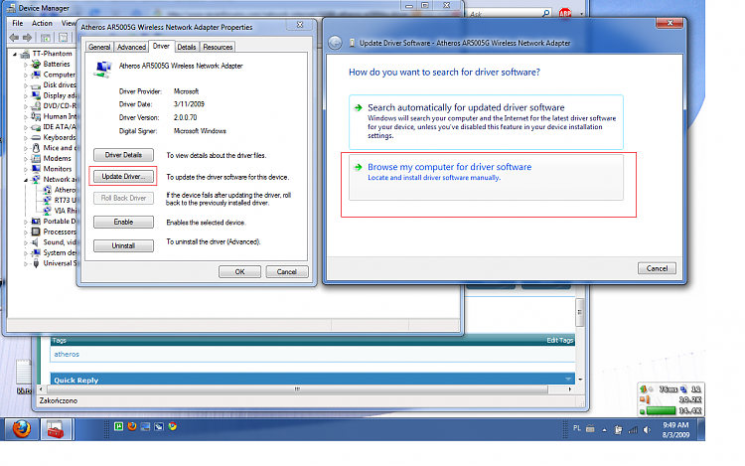Viewport: 745px width, 466px height.
Task: Click the Mice device category icon
Action: [36, 148]
